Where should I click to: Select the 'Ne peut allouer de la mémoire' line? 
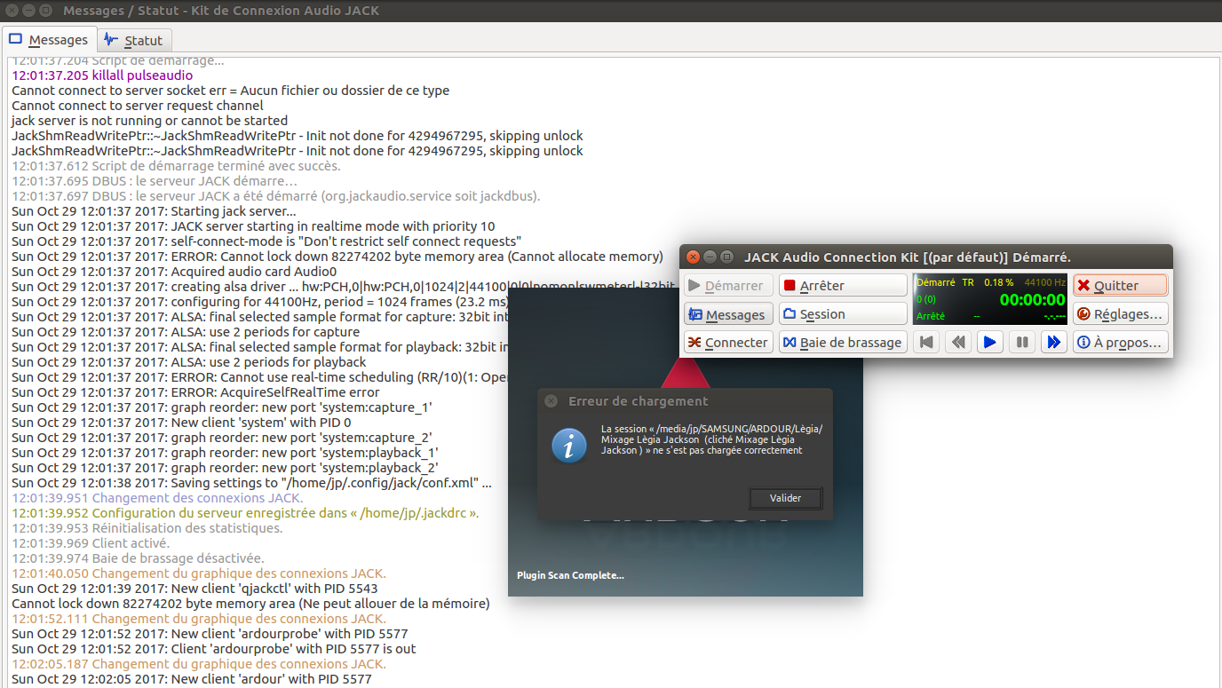pyautogui.click(x=250, y=604)
